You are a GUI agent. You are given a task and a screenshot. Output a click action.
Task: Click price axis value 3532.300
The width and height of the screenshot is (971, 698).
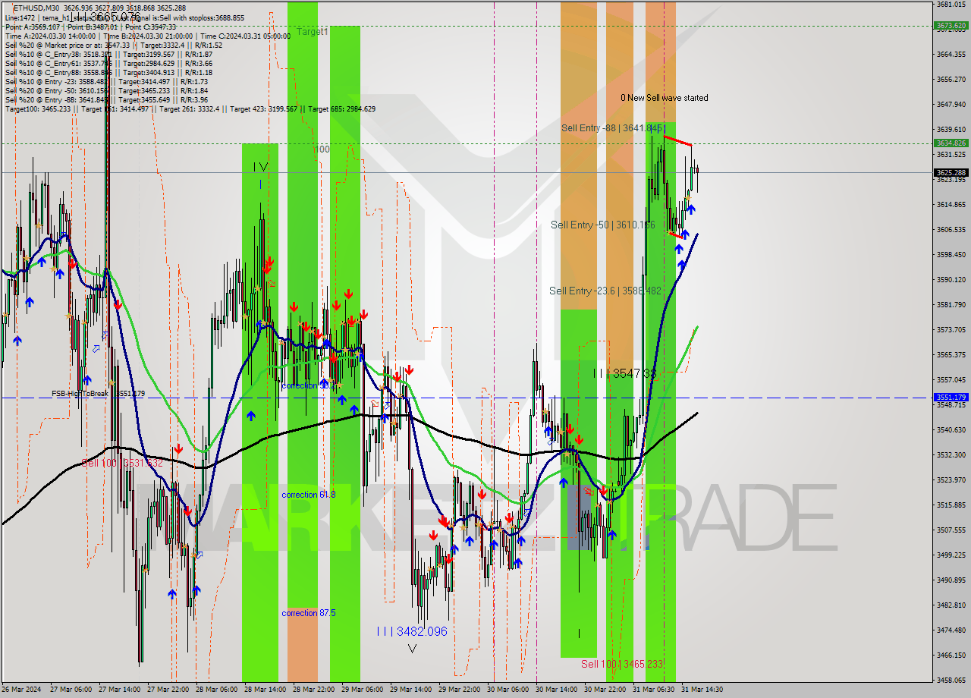(951, 454)
